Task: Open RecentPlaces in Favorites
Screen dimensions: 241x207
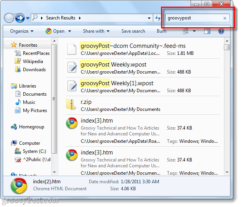Action: [x=36, y=53]
